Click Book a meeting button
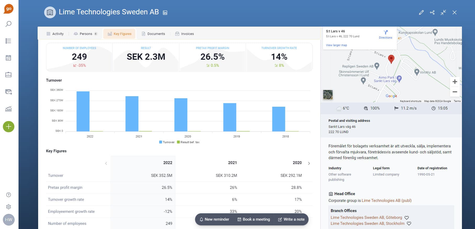This screenshot has height=229, width=475. point(254,220)
